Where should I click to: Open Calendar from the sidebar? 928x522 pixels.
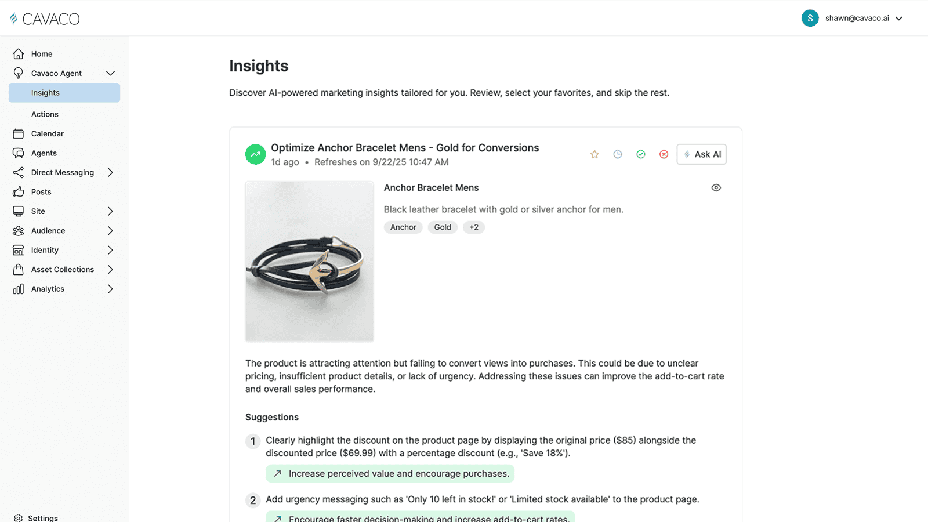pos(47,133)
